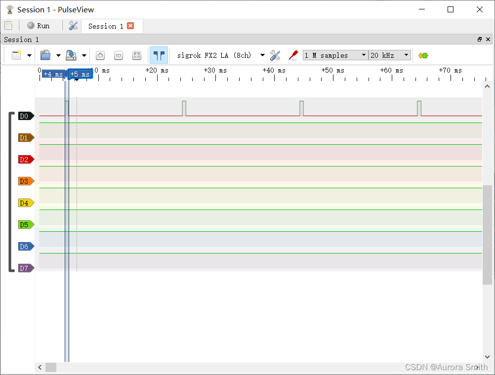Image resolution: width=495 pixels, height=375 pixels.
Task: Select the D3 channel label
Action: pos(26,181)
